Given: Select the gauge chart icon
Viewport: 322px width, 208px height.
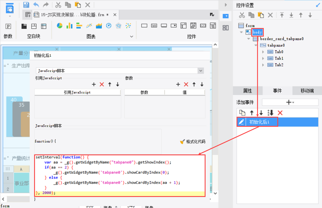Looking at the screenshot, I should (109, 26).
